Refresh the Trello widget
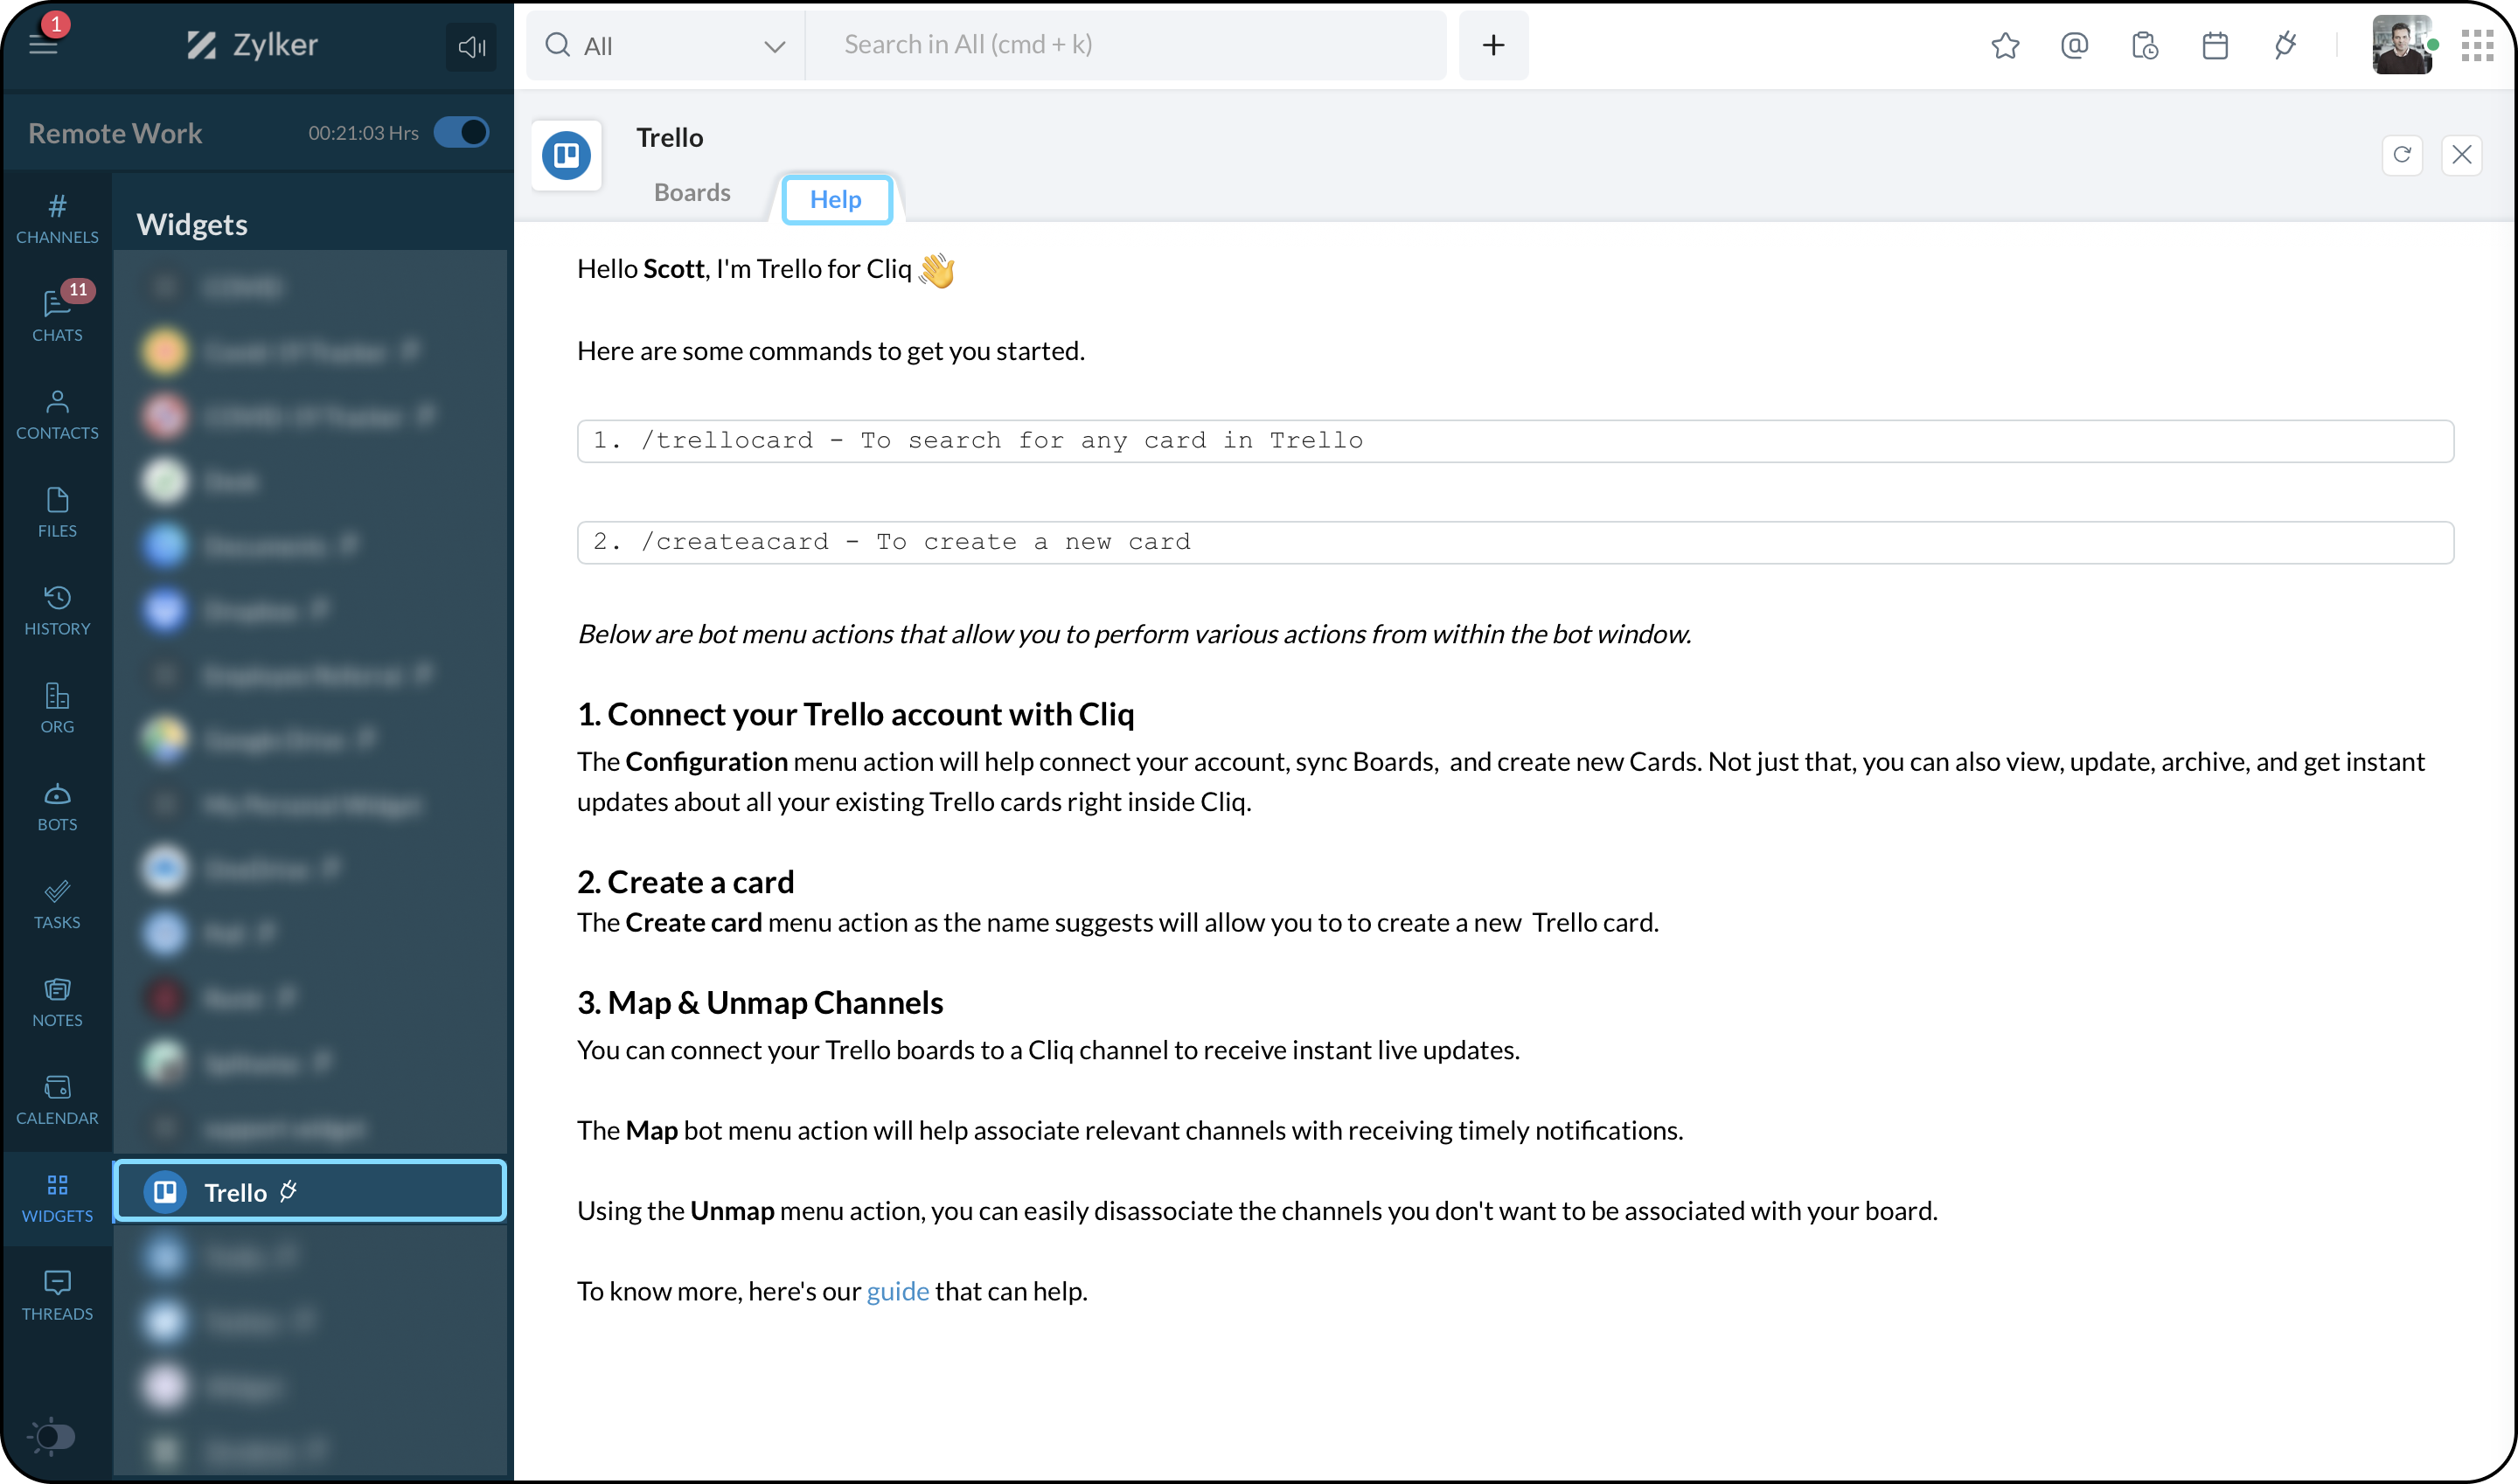 [2402, 155]
